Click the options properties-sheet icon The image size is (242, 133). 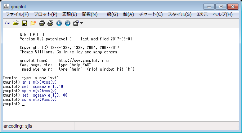pyautogui.click(x=76, y=23)
